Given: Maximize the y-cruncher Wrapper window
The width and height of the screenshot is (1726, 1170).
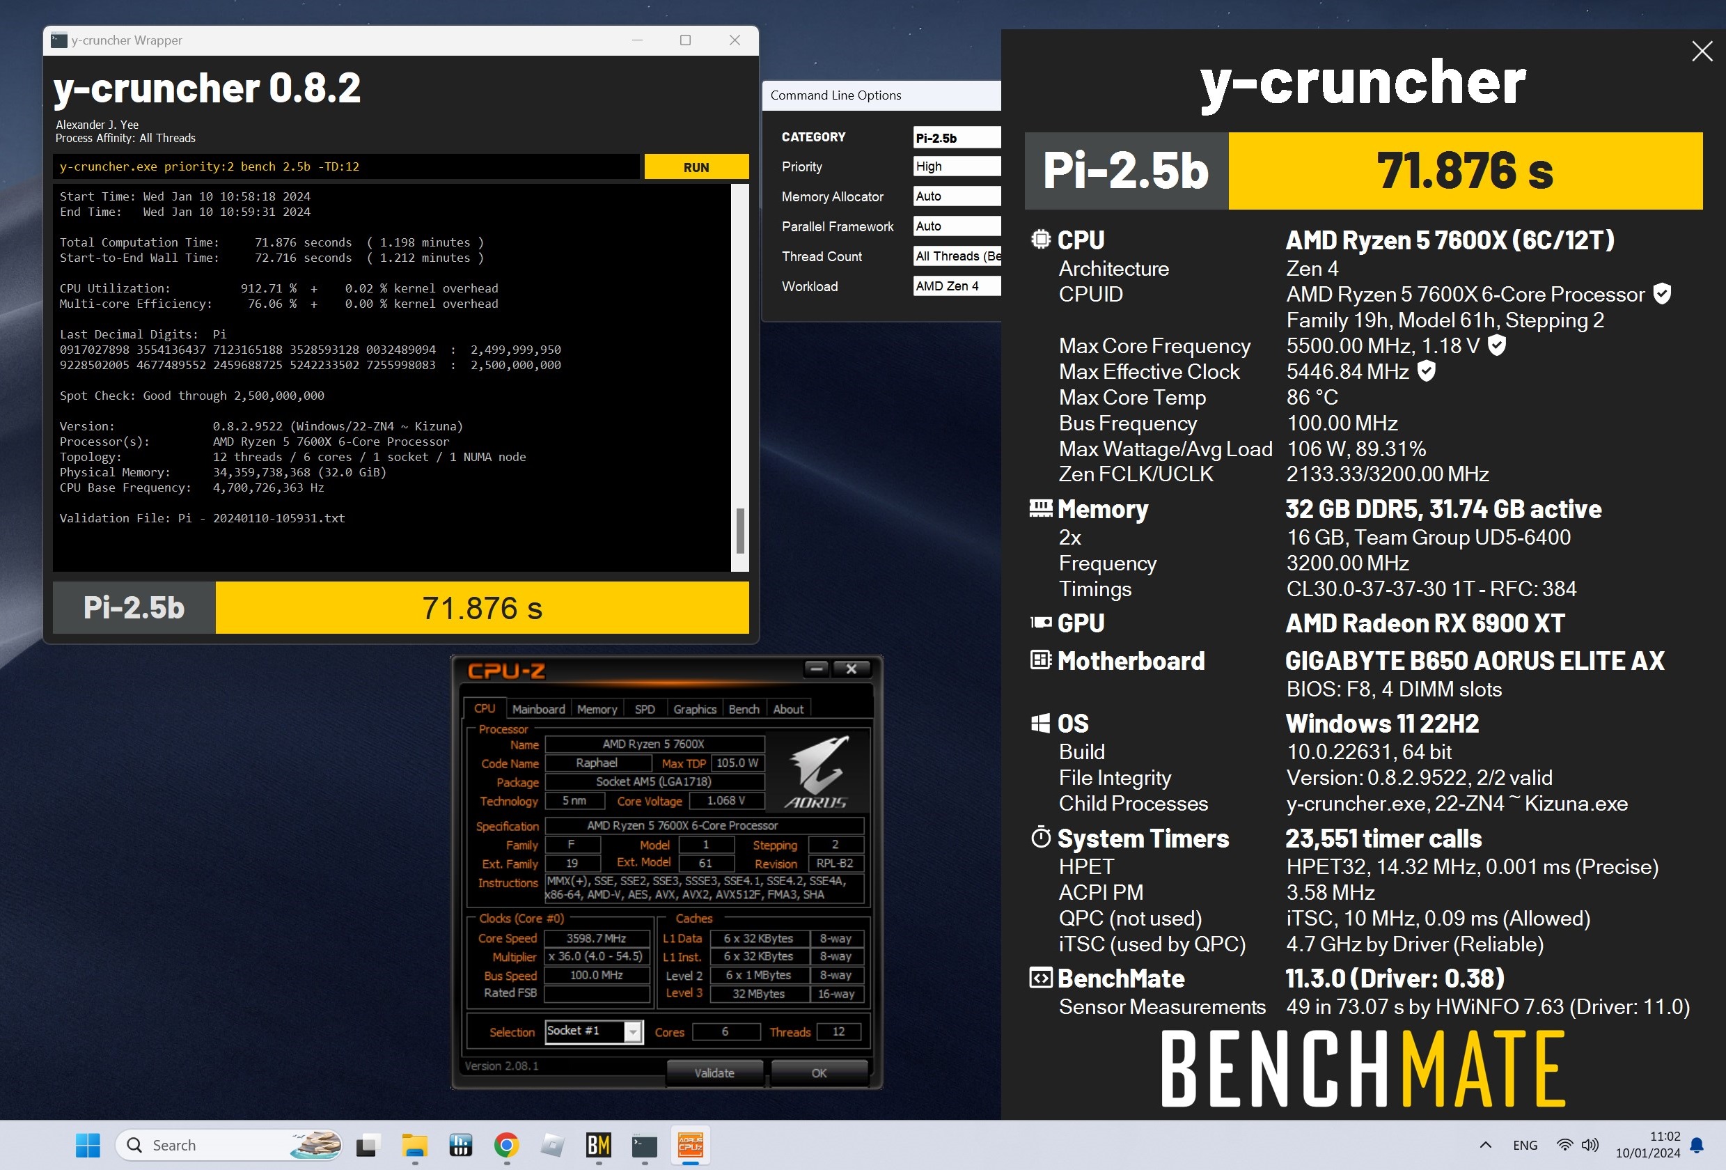Looking at the screenshot, I should coord(684,40).
